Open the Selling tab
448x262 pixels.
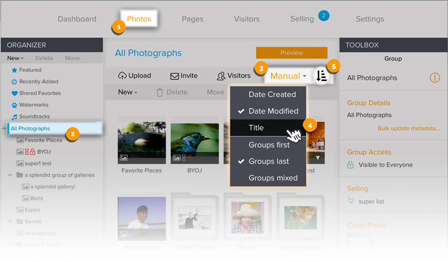click(302, 19)
